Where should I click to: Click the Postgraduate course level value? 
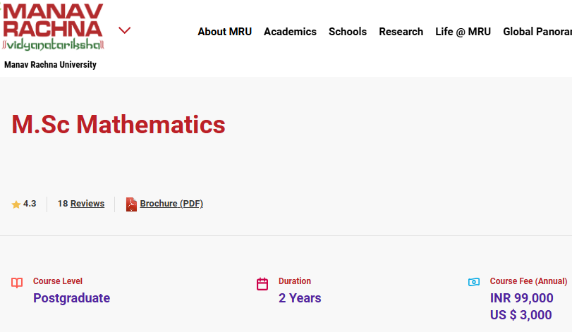click(x=71, y=298)
